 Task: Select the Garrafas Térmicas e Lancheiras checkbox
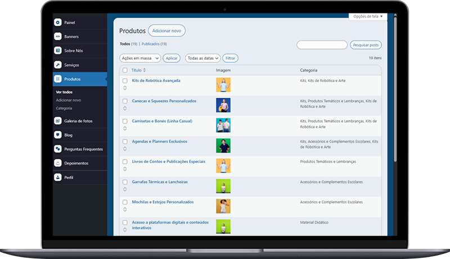[x=125, y=182]
